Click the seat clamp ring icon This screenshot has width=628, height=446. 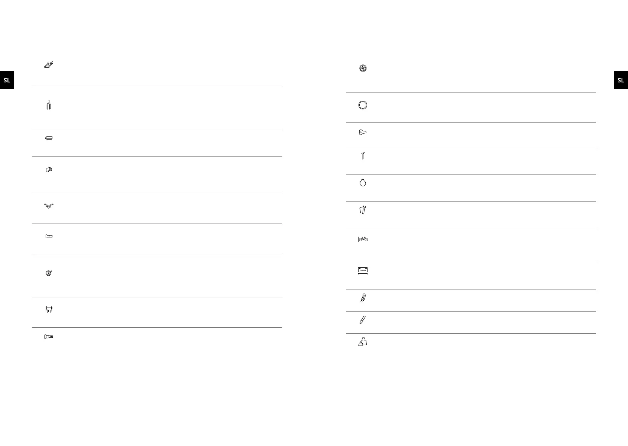coord(363,183)
